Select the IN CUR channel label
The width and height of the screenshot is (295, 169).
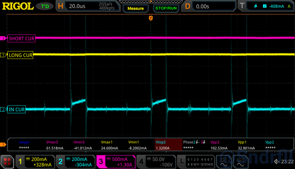[x=16, y=110]
